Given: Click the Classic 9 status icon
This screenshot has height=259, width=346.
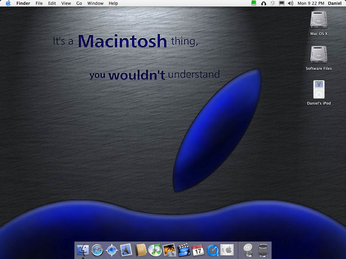Looking at the screenshot, I should pos(273,3).
